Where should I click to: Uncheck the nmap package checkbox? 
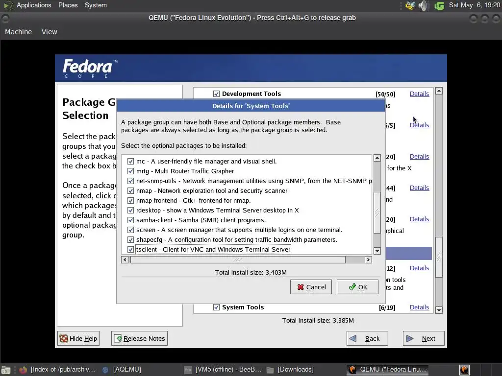tap(130, 190)
